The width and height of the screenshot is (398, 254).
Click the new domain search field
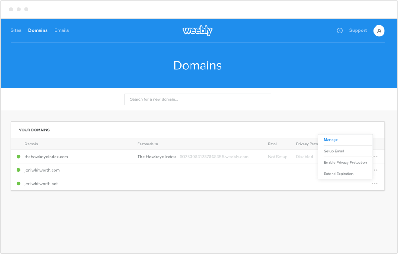point(197,99)
